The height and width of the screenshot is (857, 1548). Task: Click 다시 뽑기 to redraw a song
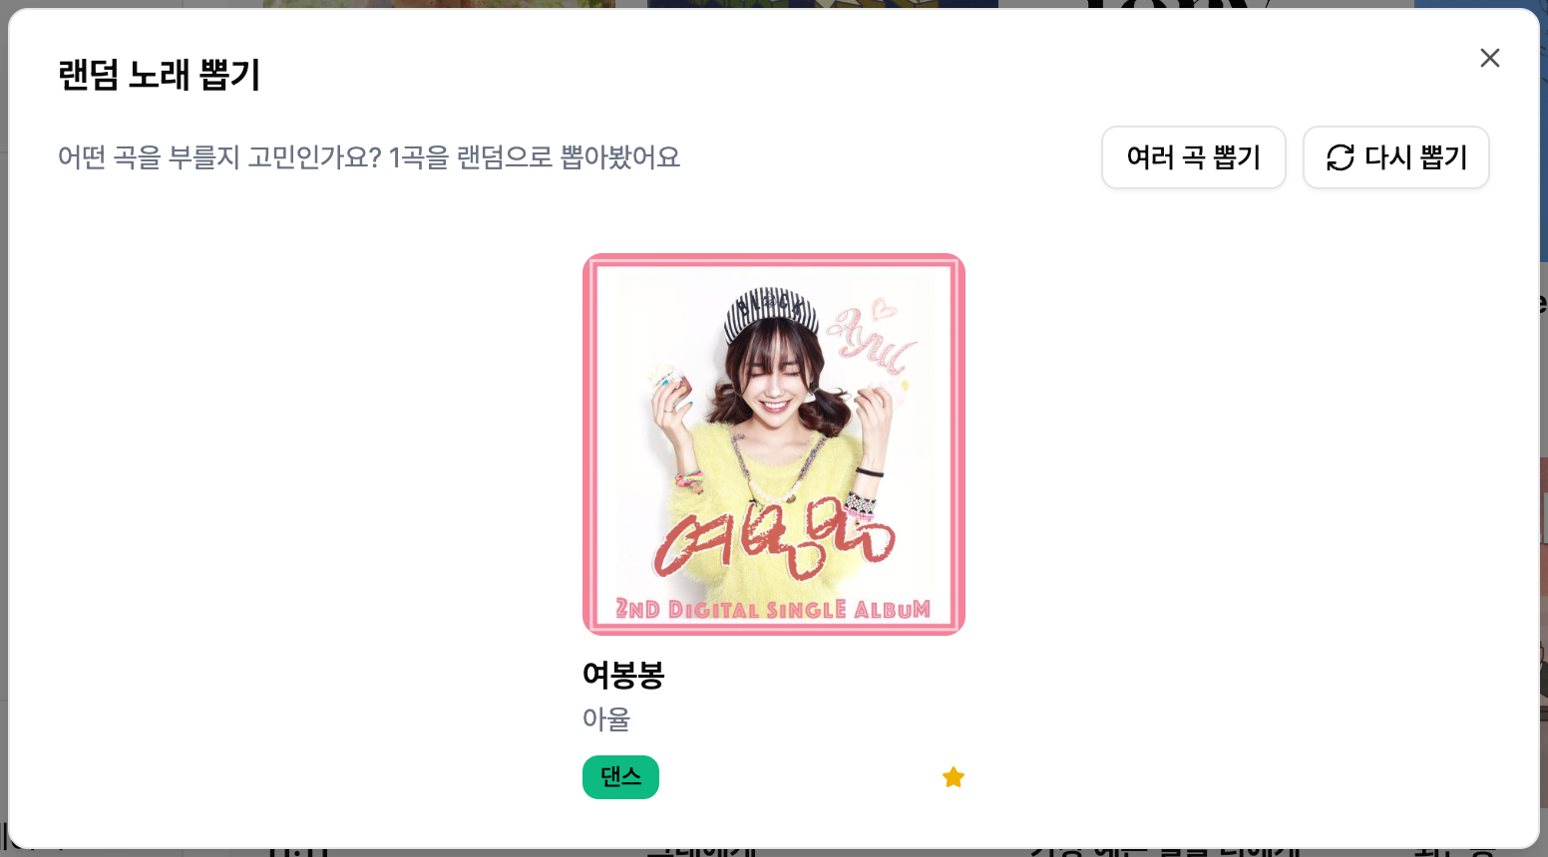pos(1395,157)
